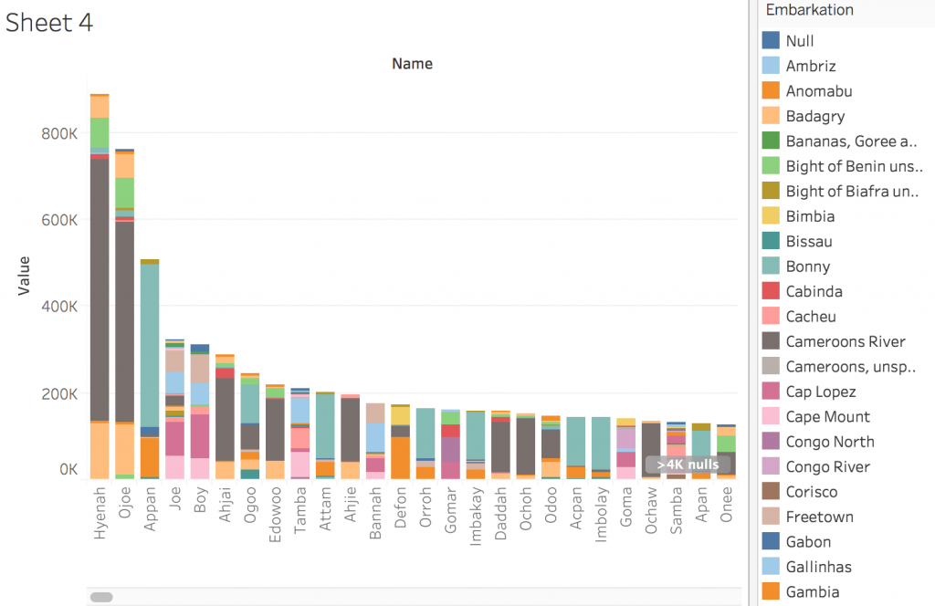Select the Sheet 4 title

[x=49, y=23]
